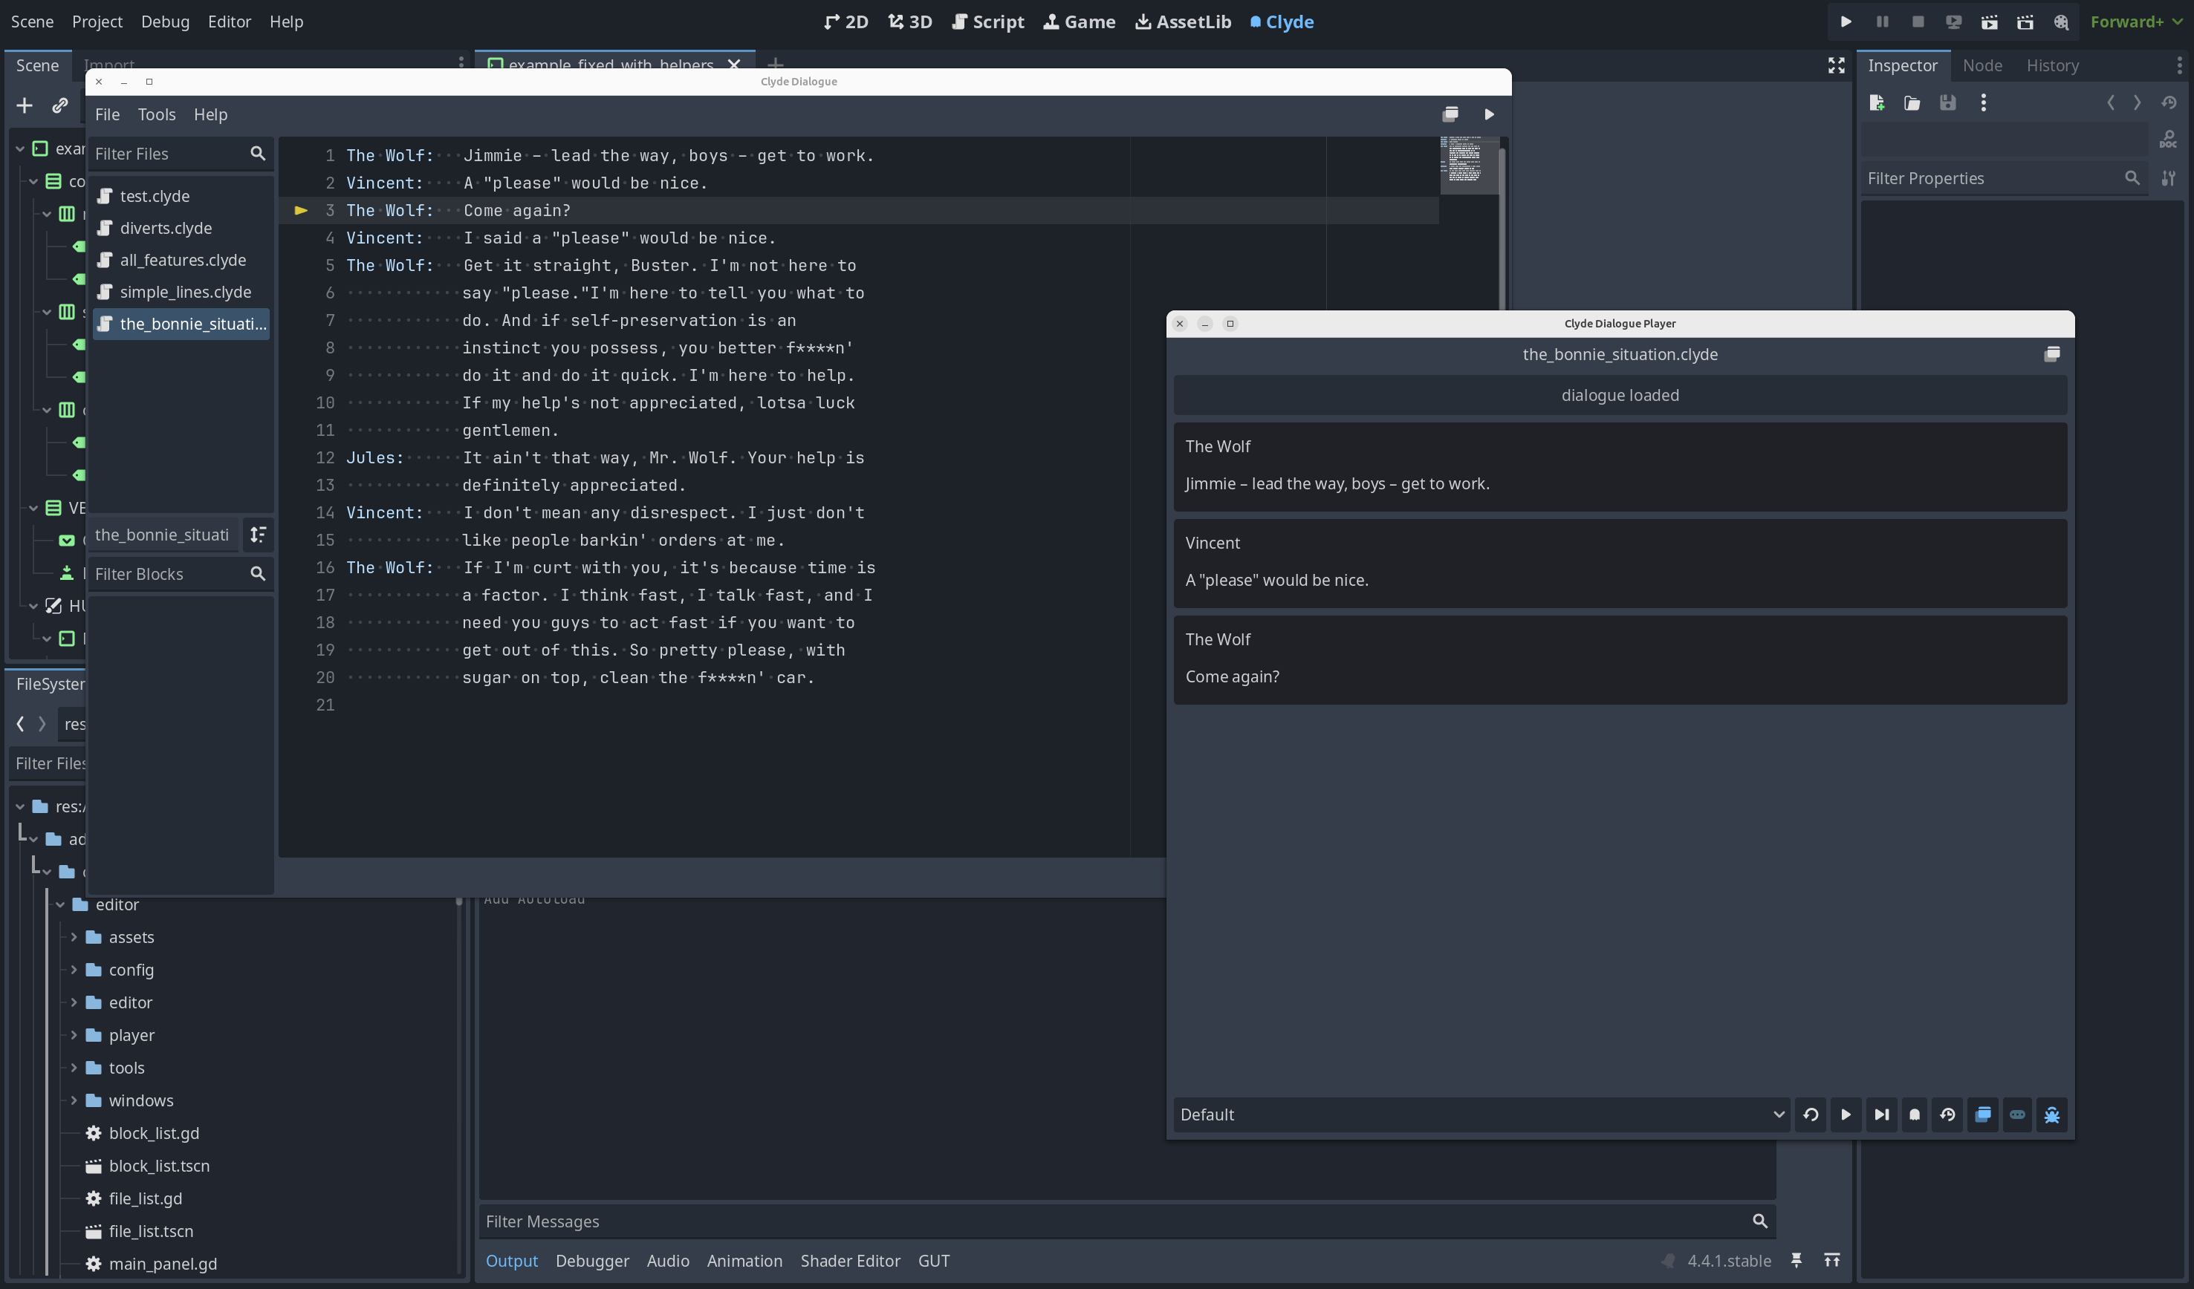Toggle the stacked windows button in the player toolbar
Viewport: 2194px width, 1289px height.
(x=1982, y=1114)
